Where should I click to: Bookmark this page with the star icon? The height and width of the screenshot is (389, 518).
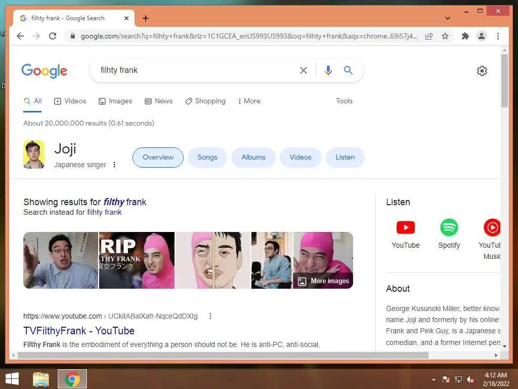pyautogui.click(x=445, y=36)
